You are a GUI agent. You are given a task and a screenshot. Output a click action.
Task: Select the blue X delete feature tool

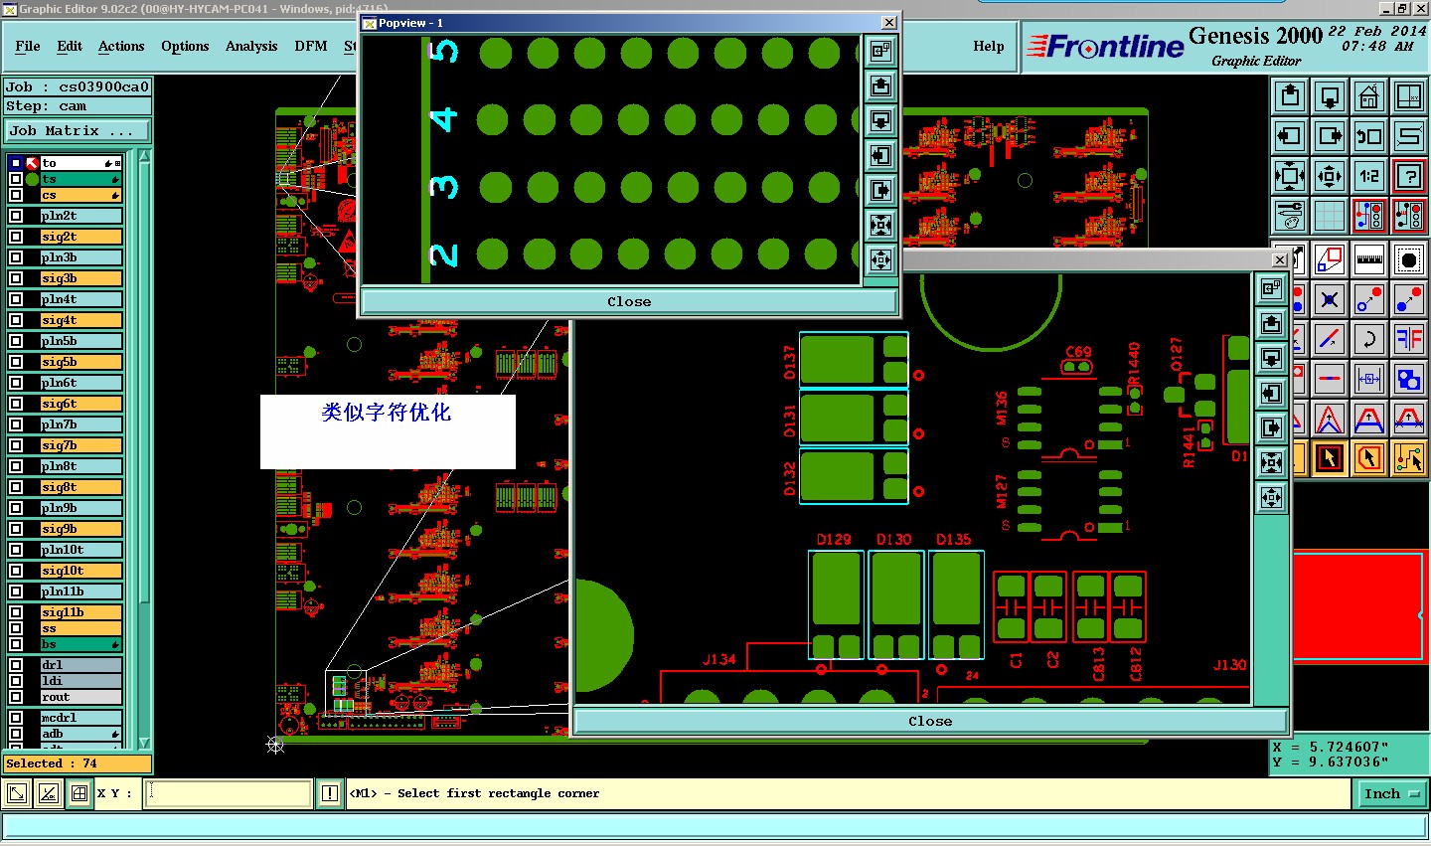(x=1330, y=299)
